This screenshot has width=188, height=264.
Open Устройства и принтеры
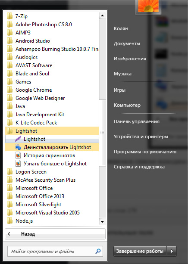tap(141, 137)
